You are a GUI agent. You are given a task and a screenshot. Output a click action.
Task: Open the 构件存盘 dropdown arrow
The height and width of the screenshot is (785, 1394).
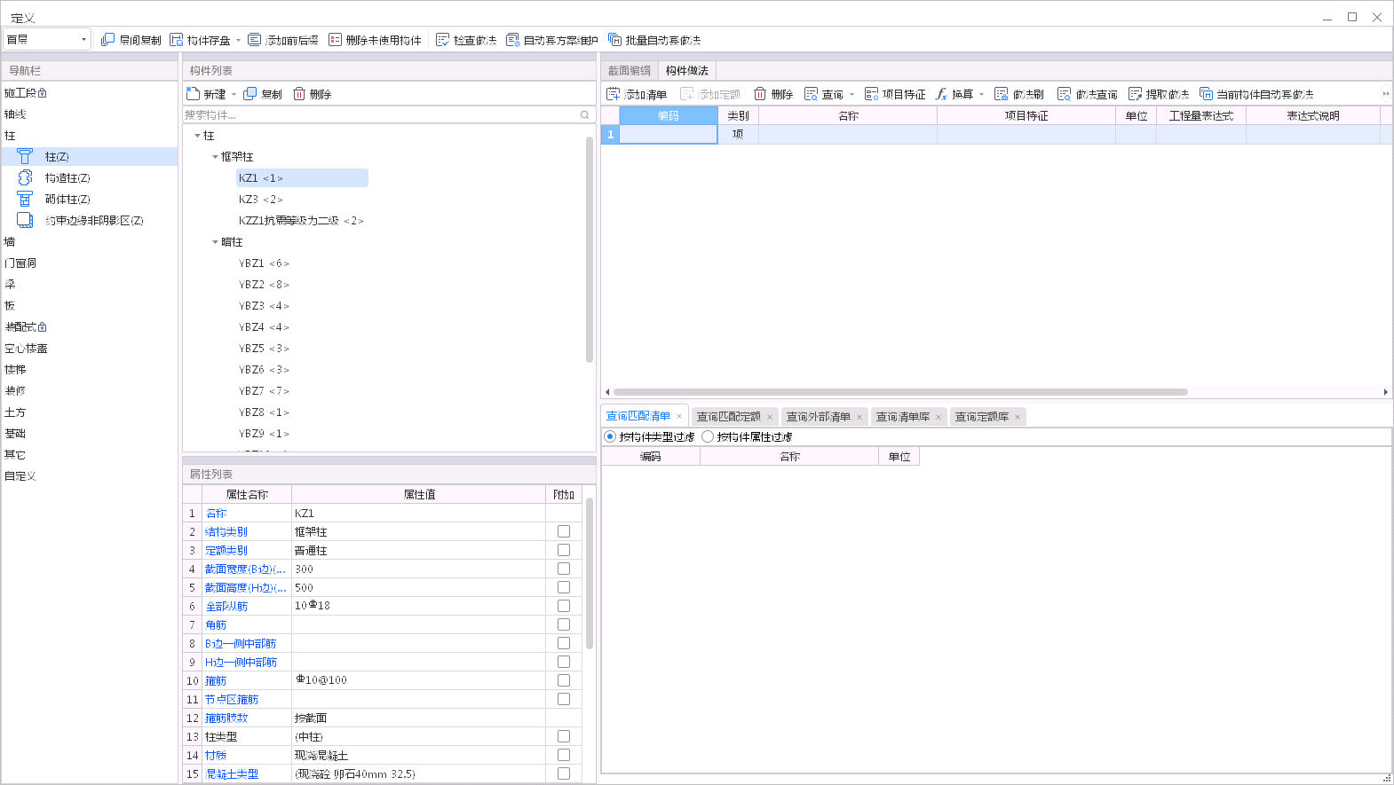tap(238, 41)
